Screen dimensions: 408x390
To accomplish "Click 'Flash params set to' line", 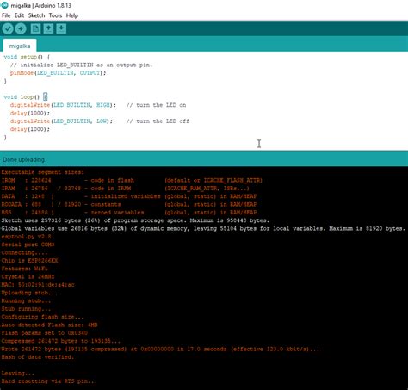I will click(x=45, y=333).
